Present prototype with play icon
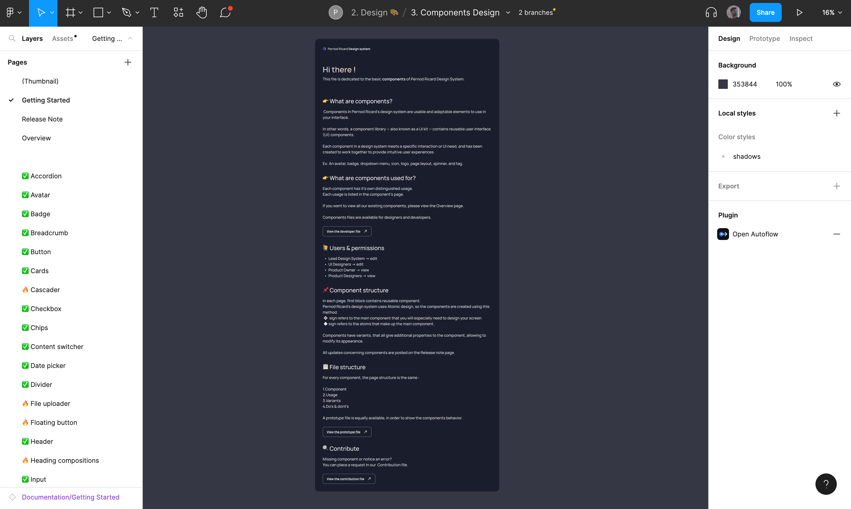The height and width of the screenshot is (509, 851). pyautogui.click(x=799, y=13)
